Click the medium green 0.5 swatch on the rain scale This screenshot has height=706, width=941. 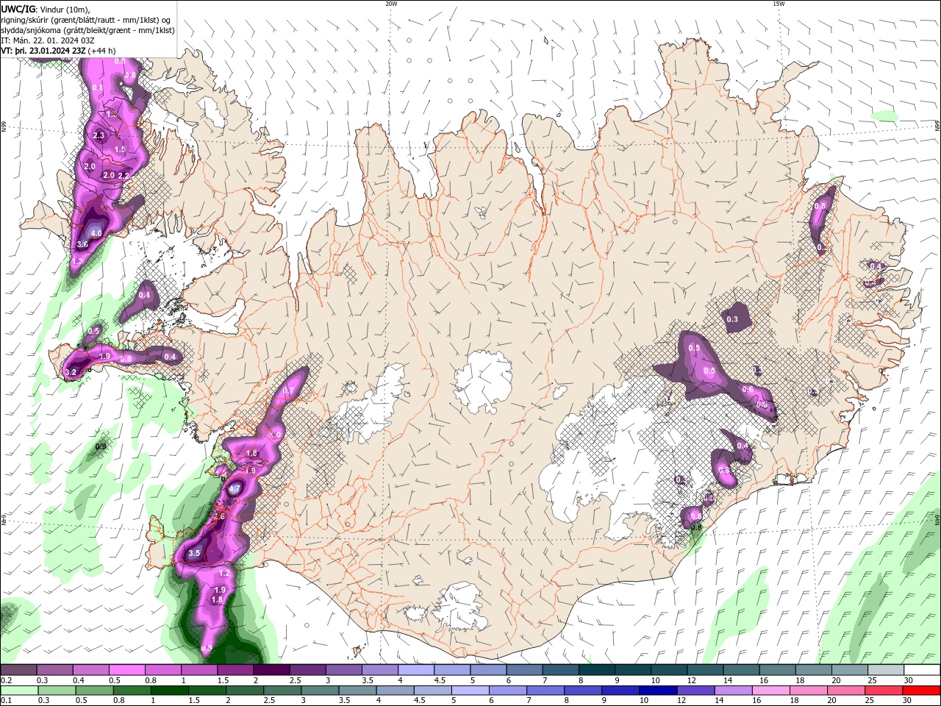tap(93, 691)
